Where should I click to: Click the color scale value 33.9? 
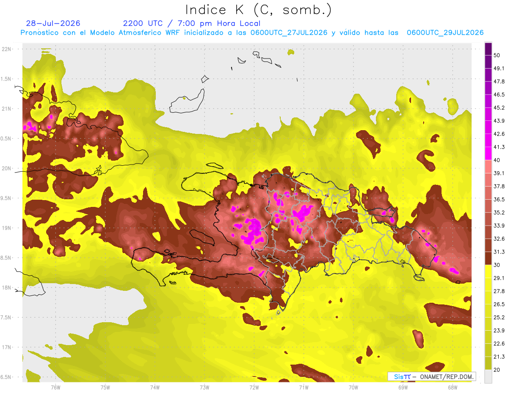pos(499,226)
